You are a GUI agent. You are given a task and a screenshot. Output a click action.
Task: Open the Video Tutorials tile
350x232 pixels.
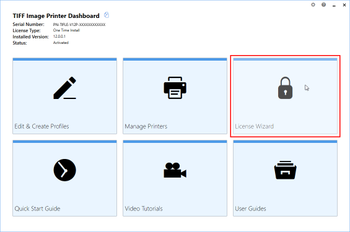point(175,178)
